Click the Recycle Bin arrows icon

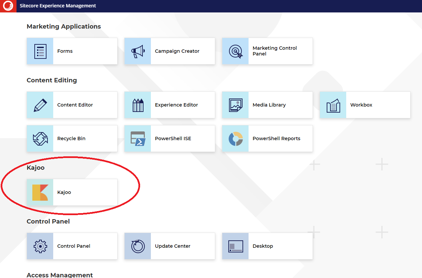tap(40, 138)
